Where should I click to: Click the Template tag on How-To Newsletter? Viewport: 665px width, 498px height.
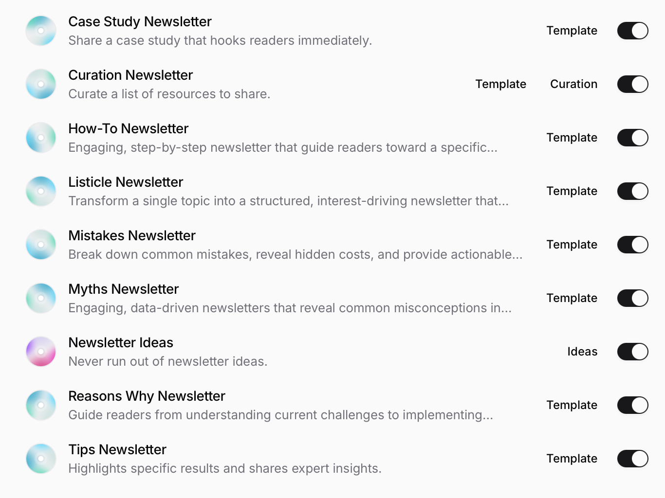[x=572, y=138]
